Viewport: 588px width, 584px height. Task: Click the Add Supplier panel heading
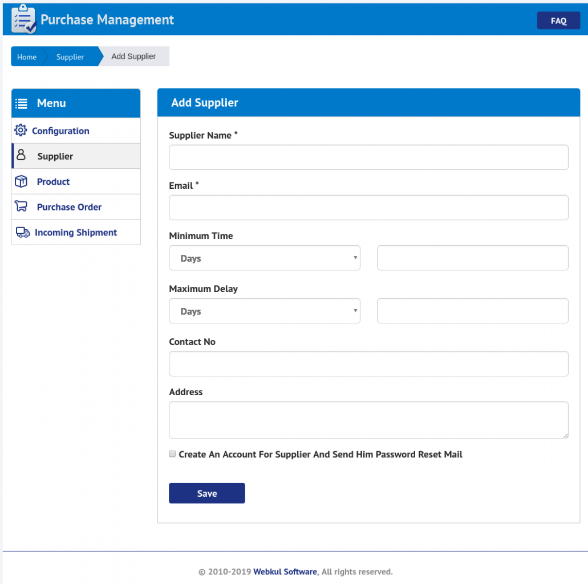pos(204,103)
